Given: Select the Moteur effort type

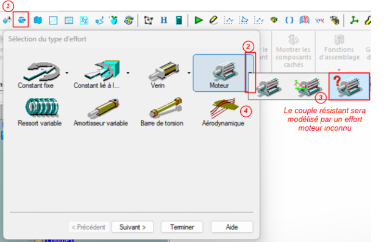Looking at the screenshot, I should tap(222, 73).
